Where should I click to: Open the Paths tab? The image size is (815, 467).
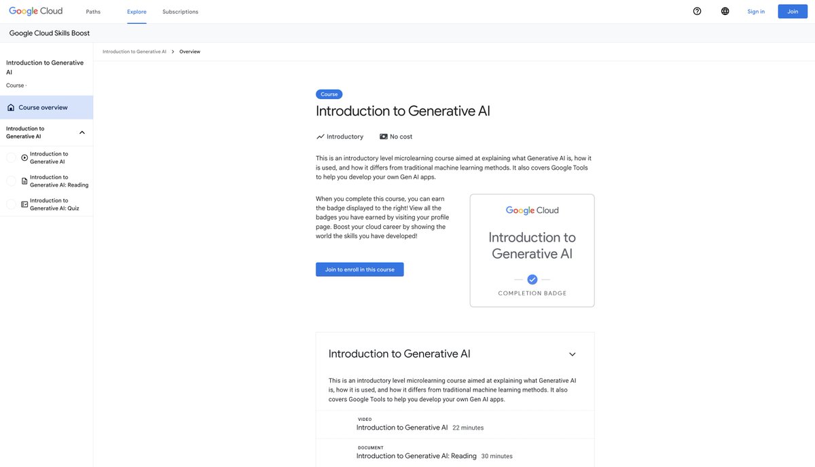click(93, 12)
